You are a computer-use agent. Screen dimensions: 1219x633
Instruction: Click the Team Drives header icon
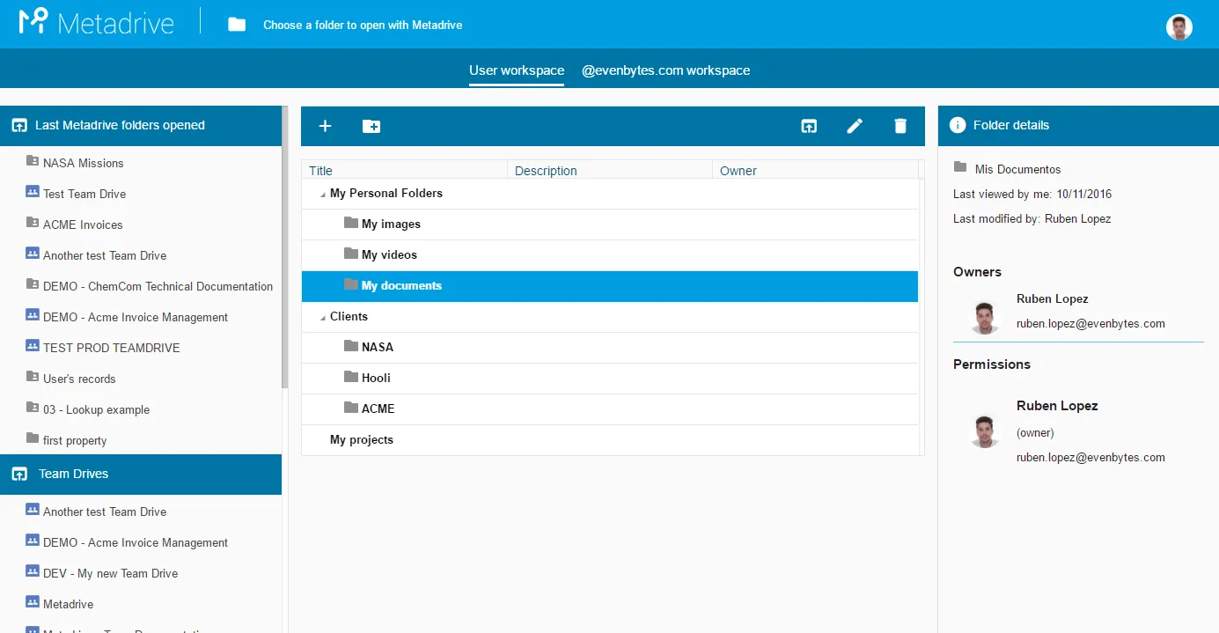[19, 475]
